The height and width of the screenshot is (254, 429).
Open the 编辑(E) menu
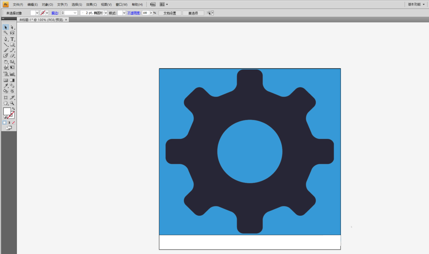(33, 5)
